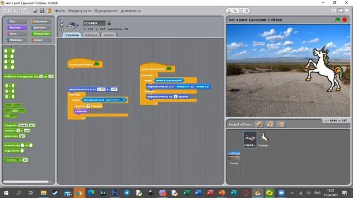Viewport: 353px width, 198px height.
Task: Click the purple сховати block in script
Action: 81,111
